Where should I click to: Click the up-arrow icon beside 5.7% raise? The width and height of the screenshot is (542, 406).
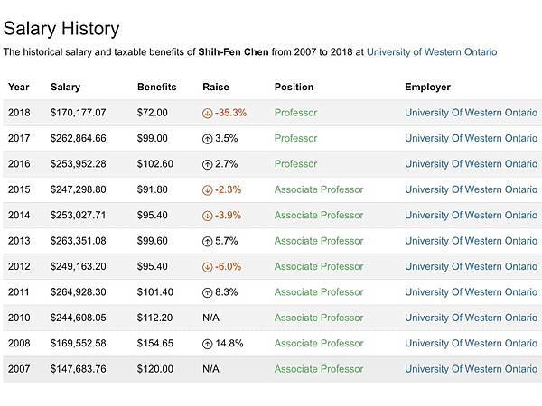click(x=208, y=241)
